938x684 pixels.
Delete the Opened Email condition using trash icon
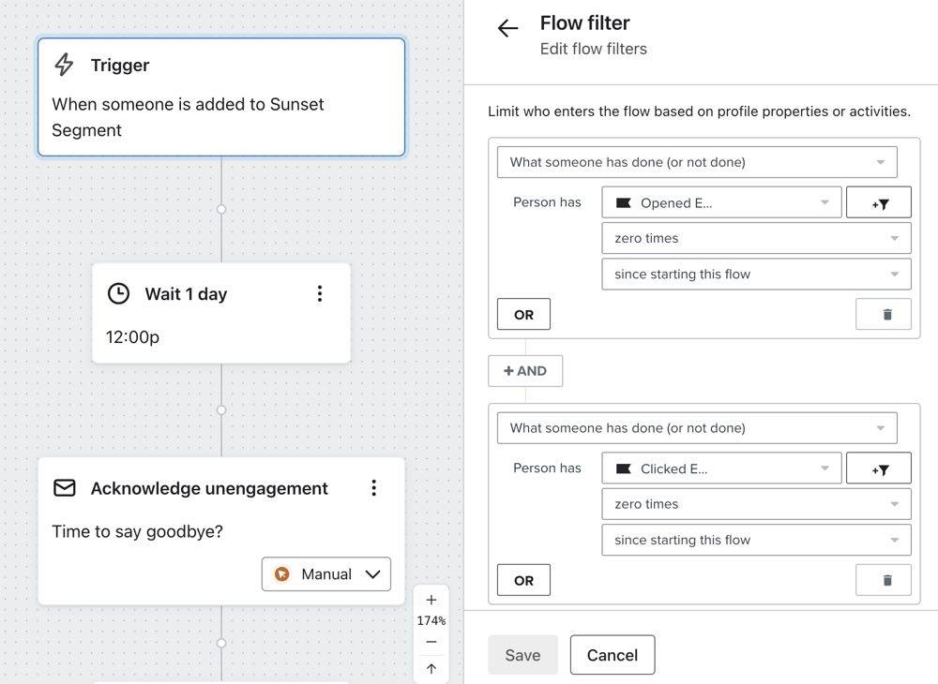coord(883,314)
